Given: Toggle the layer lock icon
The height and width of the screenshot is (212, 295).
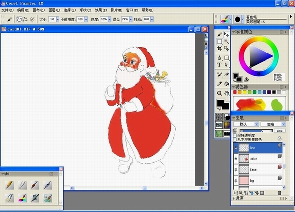Looking at the screenshot, I should coord(280,138).
